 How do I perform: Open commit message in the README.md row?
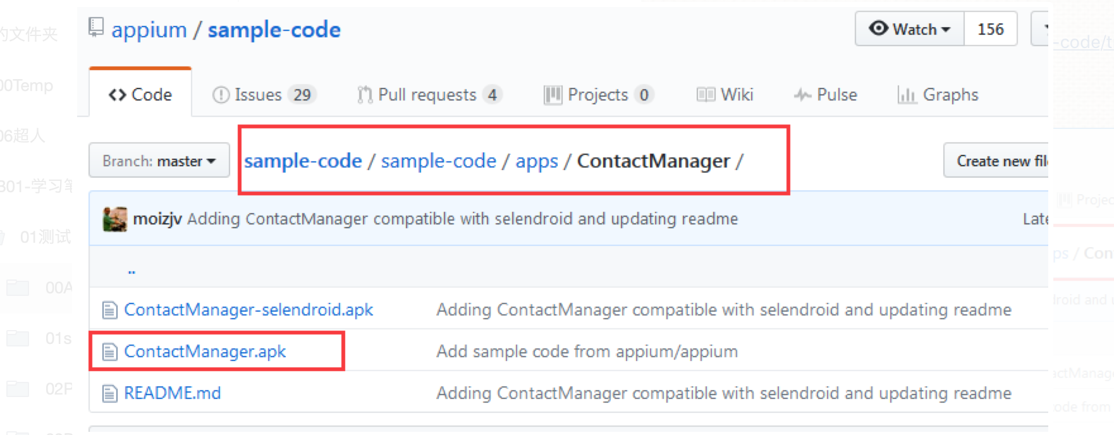pos(724,393)
